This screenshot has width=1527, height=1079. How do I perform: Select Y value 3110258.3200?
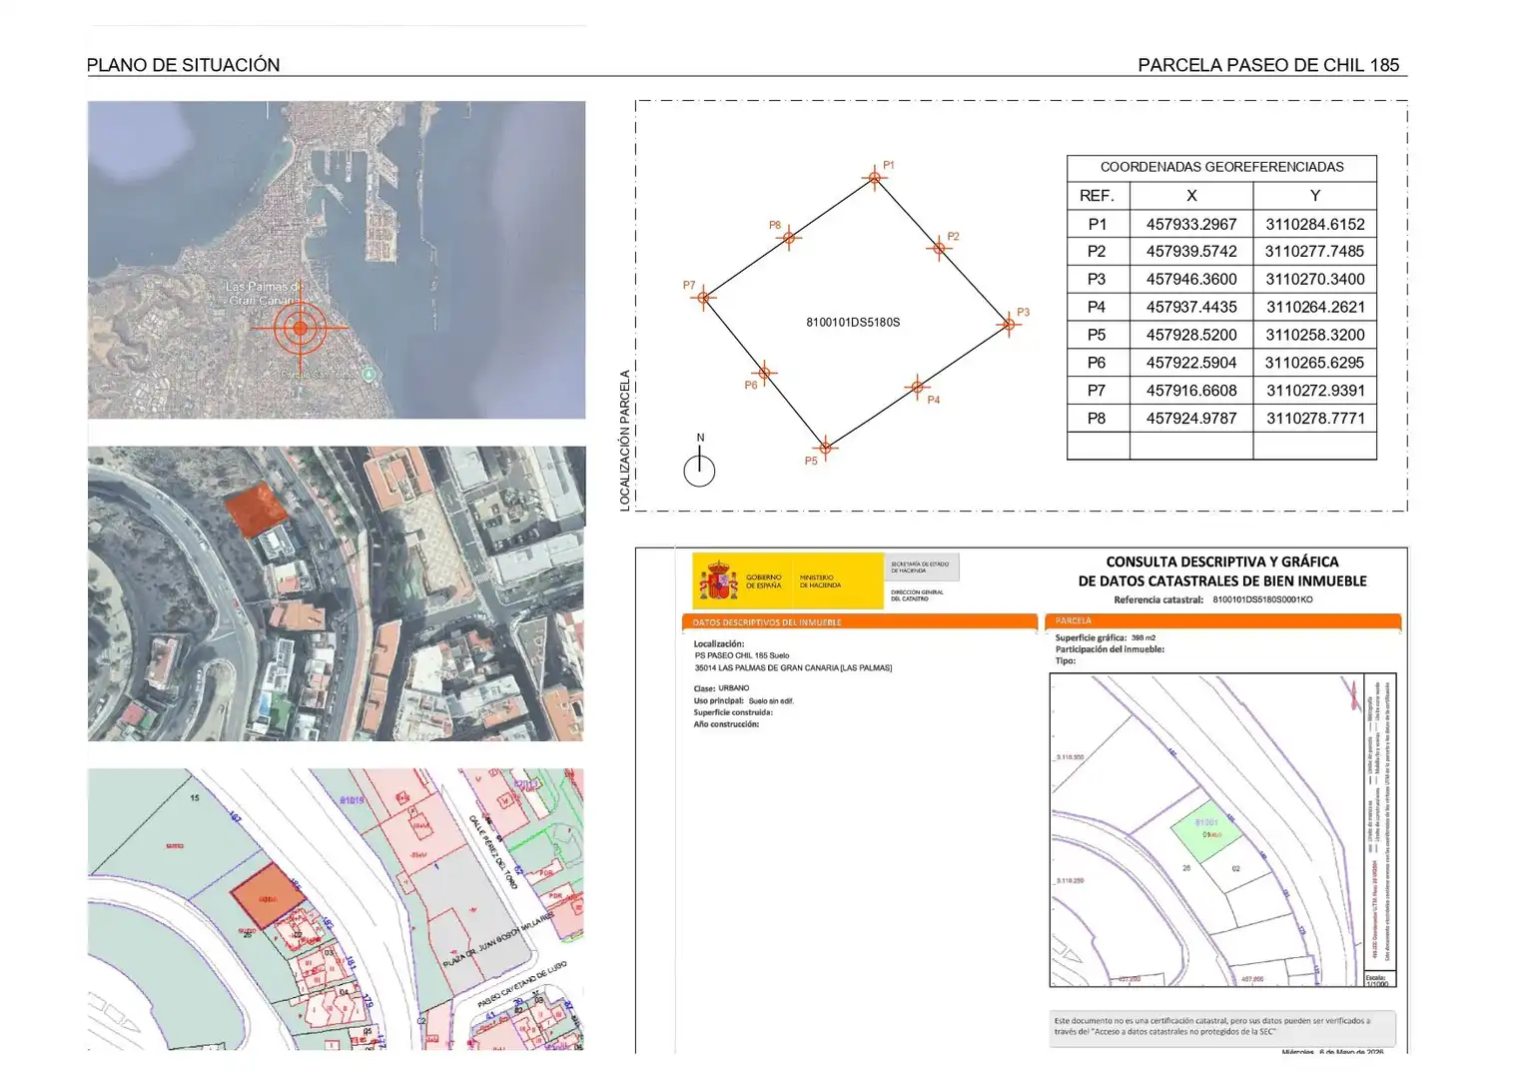point(1315,336)
